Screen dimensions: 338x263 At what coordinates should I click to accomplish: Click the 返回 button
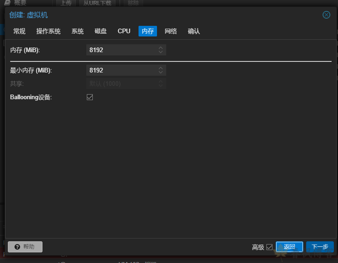[289, 247]
